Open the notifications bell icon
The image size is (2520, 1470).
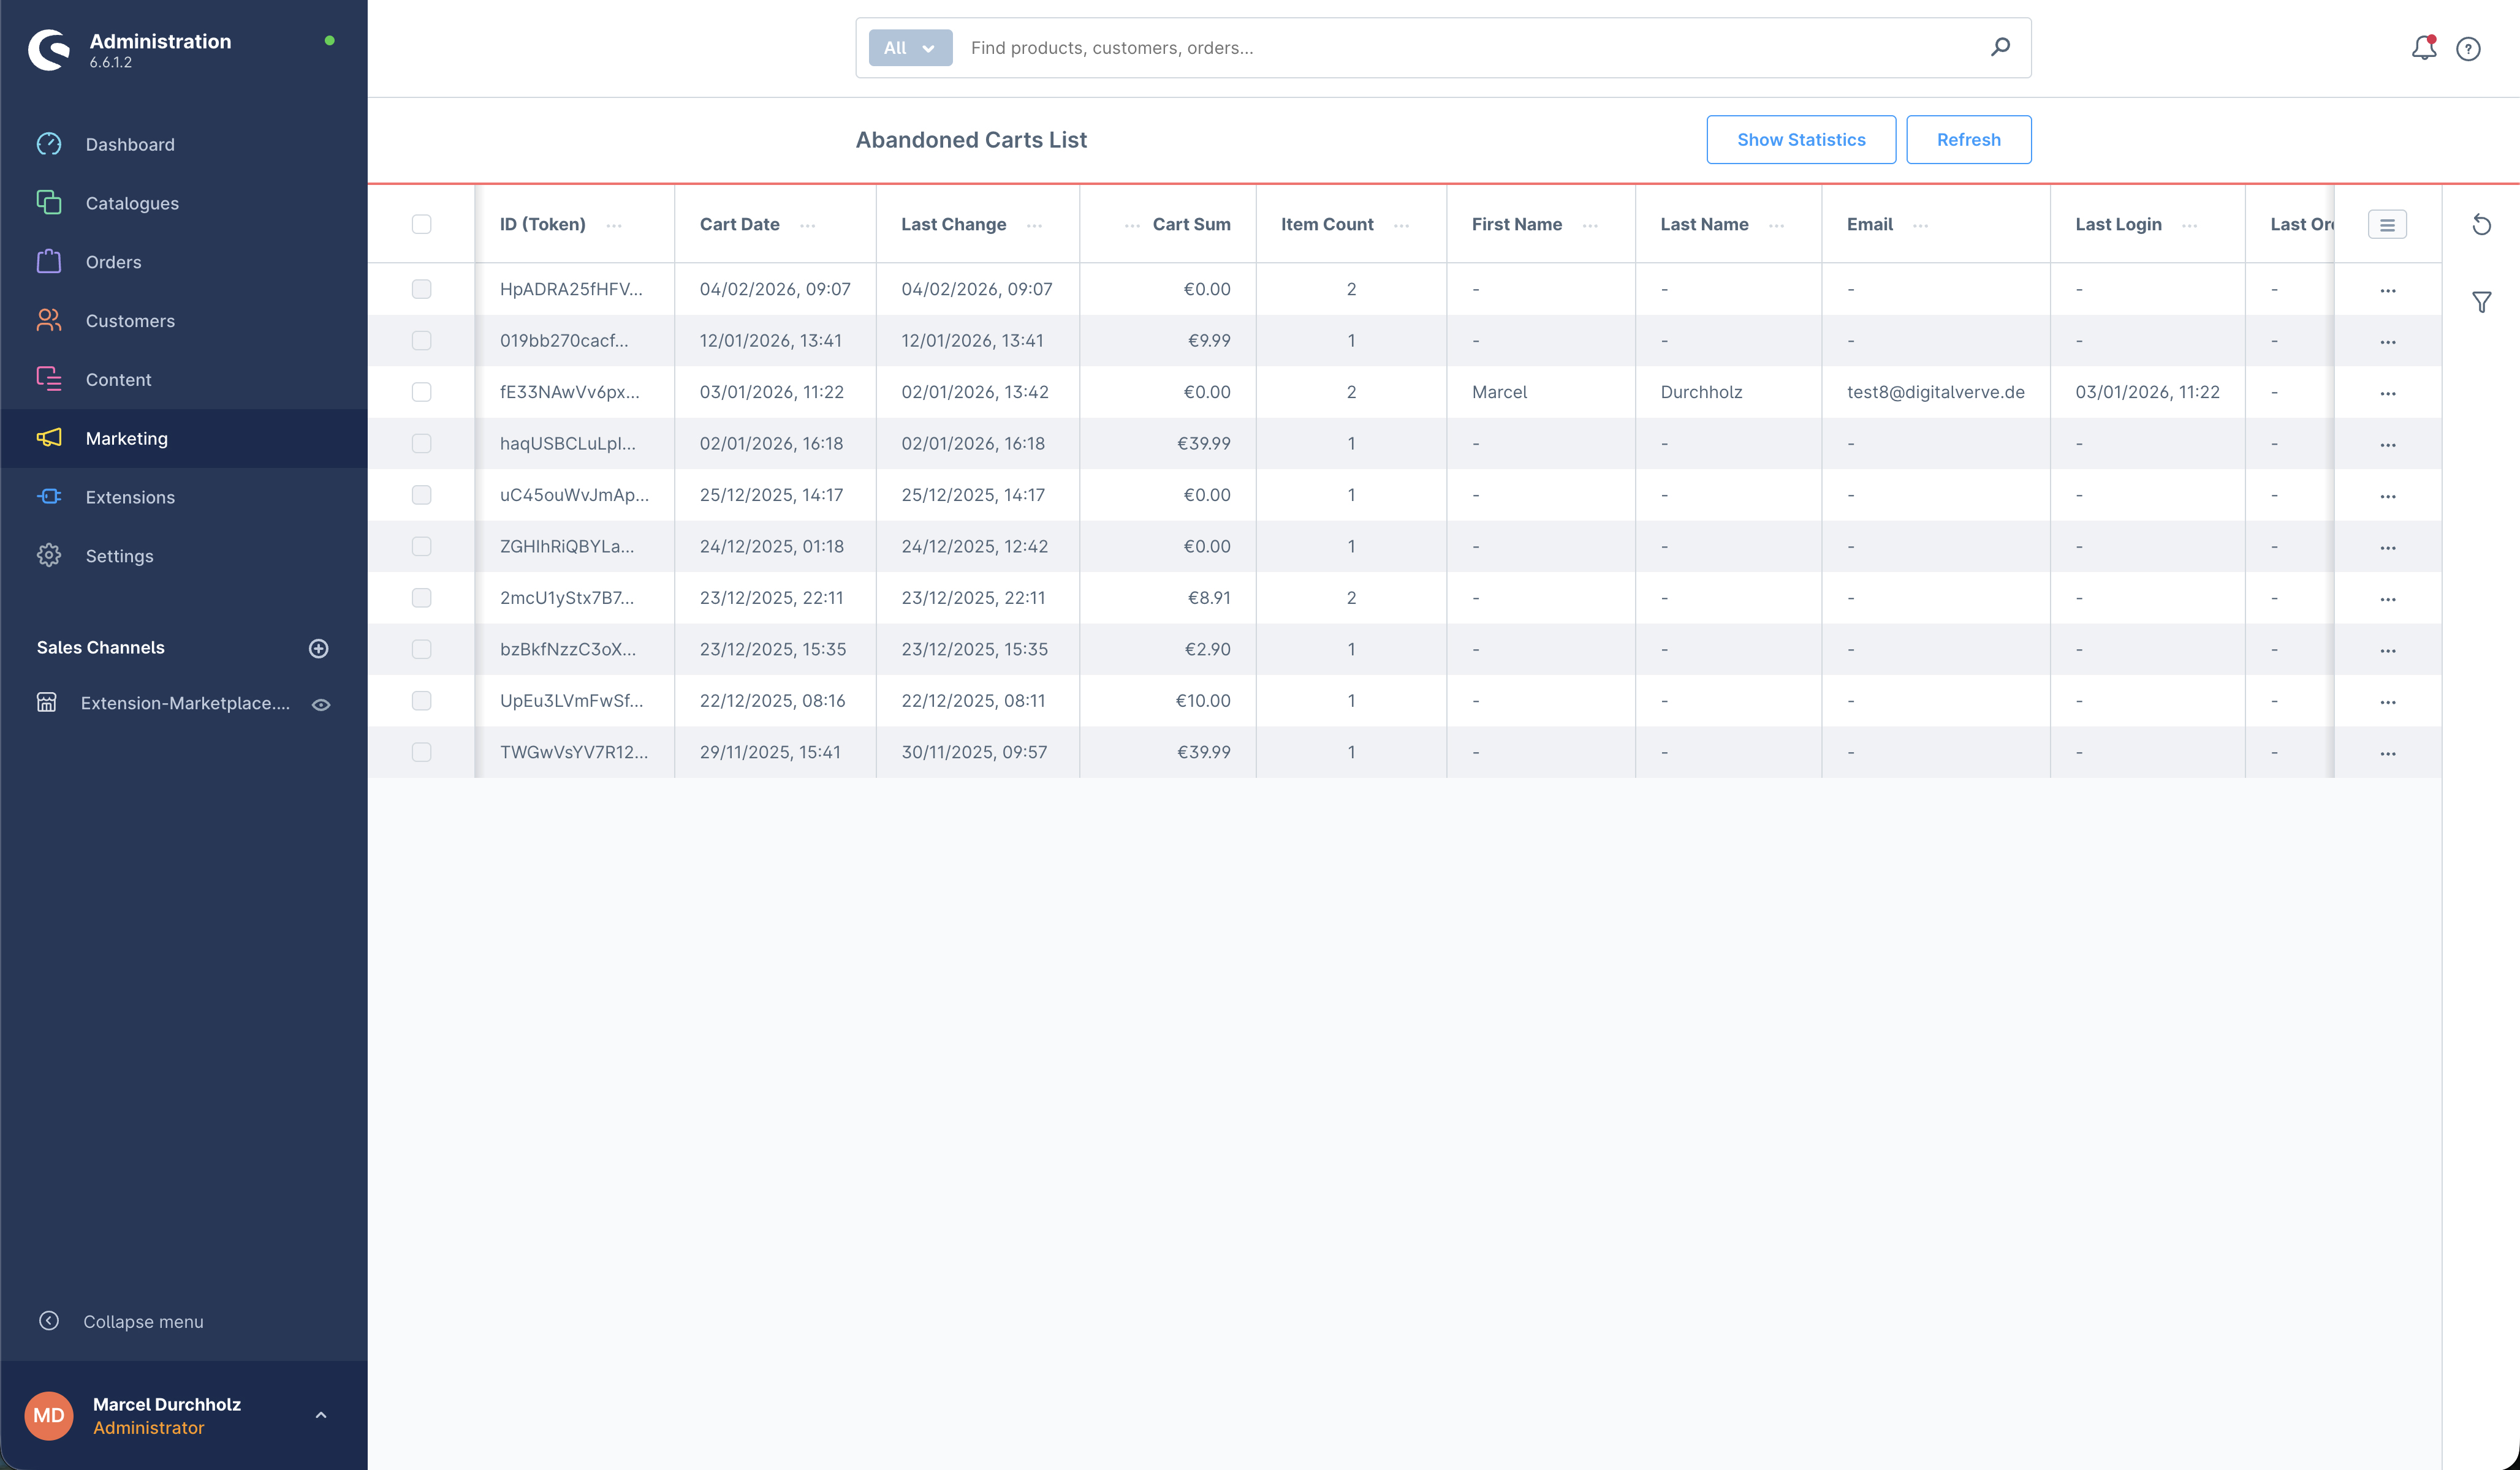2423,48
